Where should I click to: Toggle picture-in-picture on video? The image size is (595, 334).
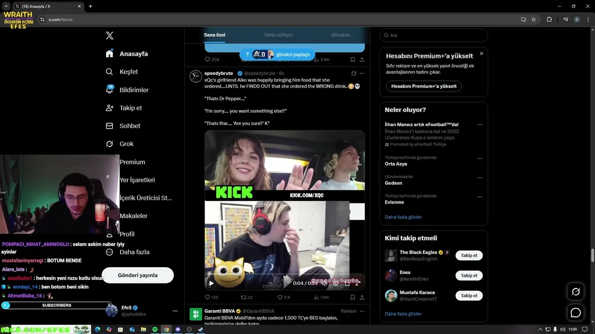tap(347, 283)
